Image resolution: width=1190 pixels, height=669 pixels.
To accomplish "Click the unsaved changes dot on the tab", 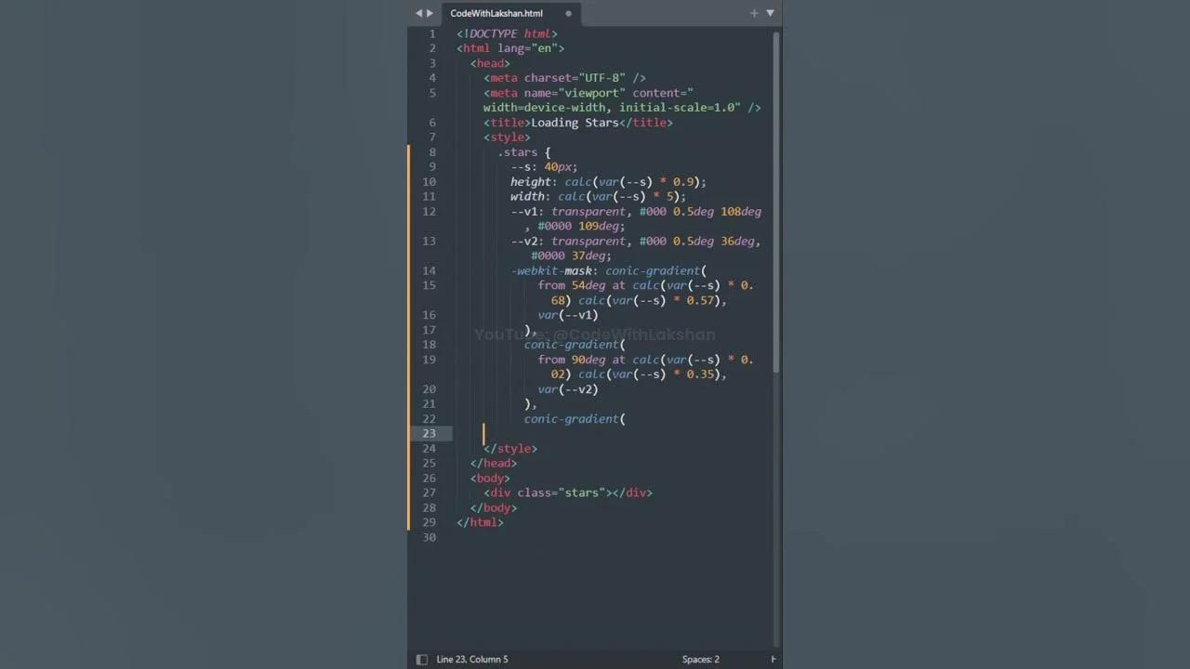I will coord(568,13).
